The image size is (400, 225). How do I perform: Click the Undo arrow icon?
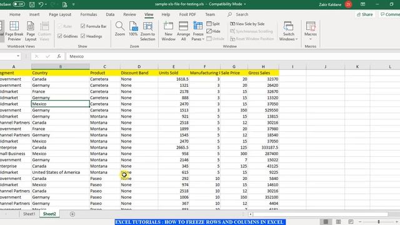coord(41,4)
